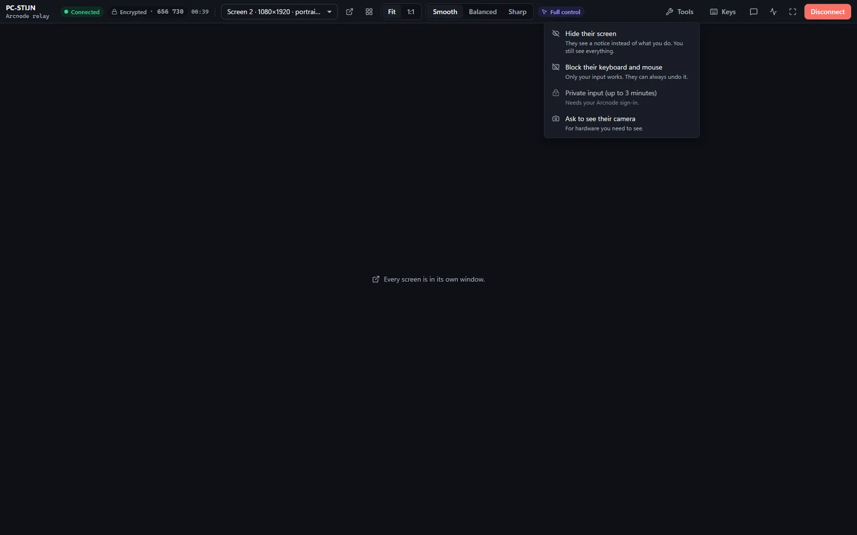Click the PC-STIJN host name

click(x=21, y=8)
